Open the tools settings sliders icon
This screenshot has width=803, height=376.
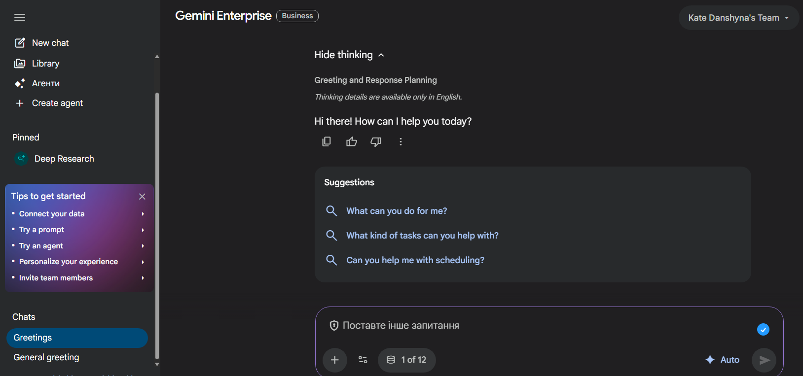pyautogui.click(x=363, y=360)
